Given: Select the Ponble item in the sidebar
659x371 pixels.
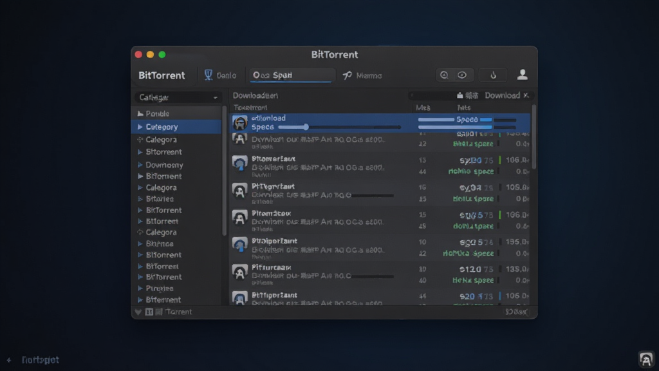Looking at the screenshot, I should pos(176,113).
